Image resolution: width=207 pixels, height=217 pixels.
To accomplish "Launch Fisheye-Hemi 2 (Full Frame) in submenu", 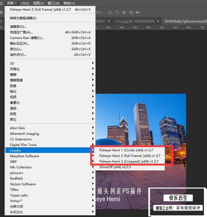I will 130,156.
